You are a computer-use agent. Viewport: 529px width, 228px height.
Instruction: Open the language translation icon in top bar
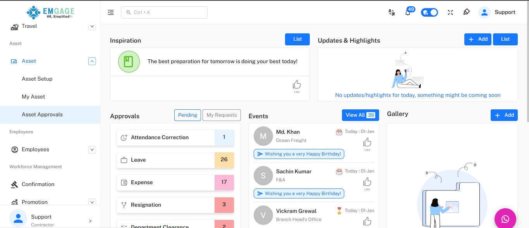(x=391, y=12)
